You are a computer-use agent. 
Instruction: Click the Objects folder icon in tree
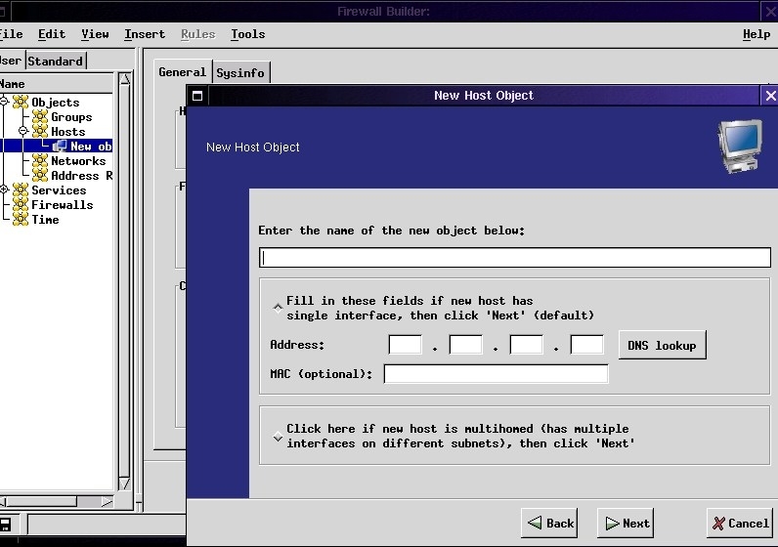pyautogui.click(x=21, y=103)
